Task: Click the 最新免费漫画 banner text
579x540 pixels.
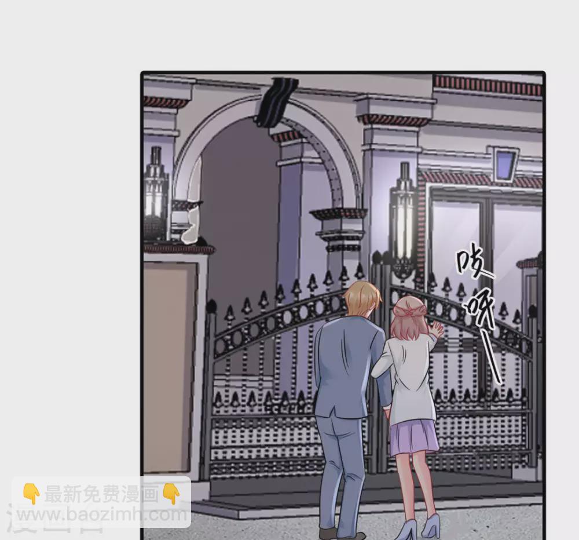Action: click(x=101, y=494)
